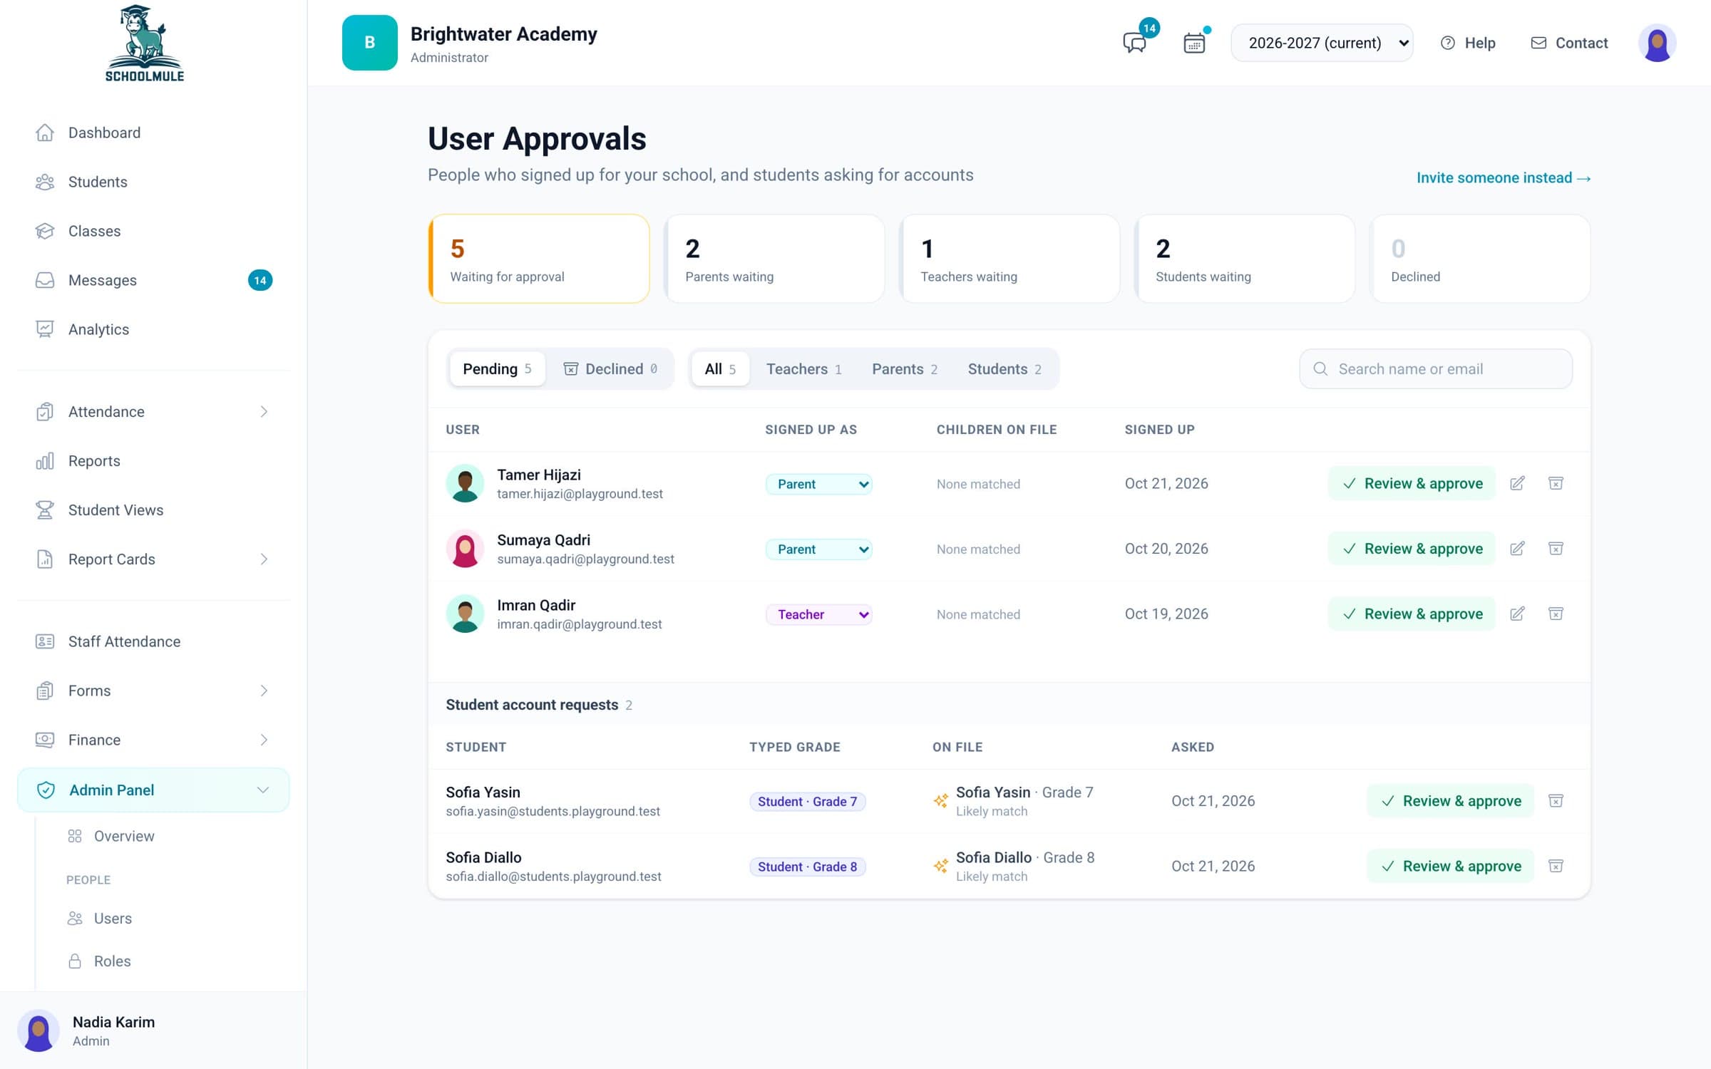
Task: Collapse the Admin Panel section
Action: (153, 790)
